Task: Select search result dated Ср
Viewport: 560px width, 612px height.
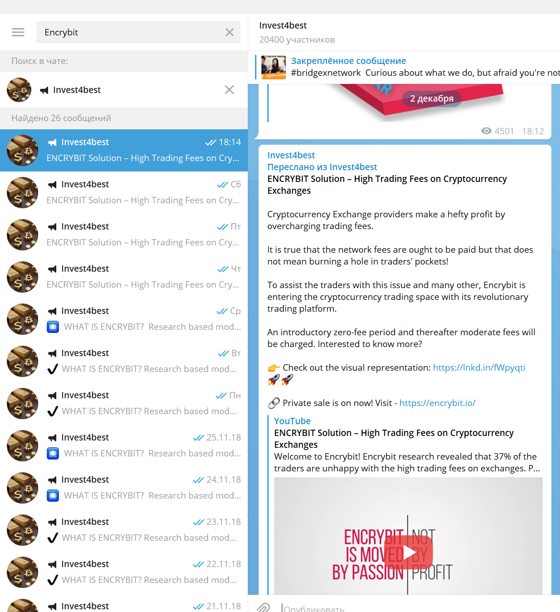Action: [124, 319]
